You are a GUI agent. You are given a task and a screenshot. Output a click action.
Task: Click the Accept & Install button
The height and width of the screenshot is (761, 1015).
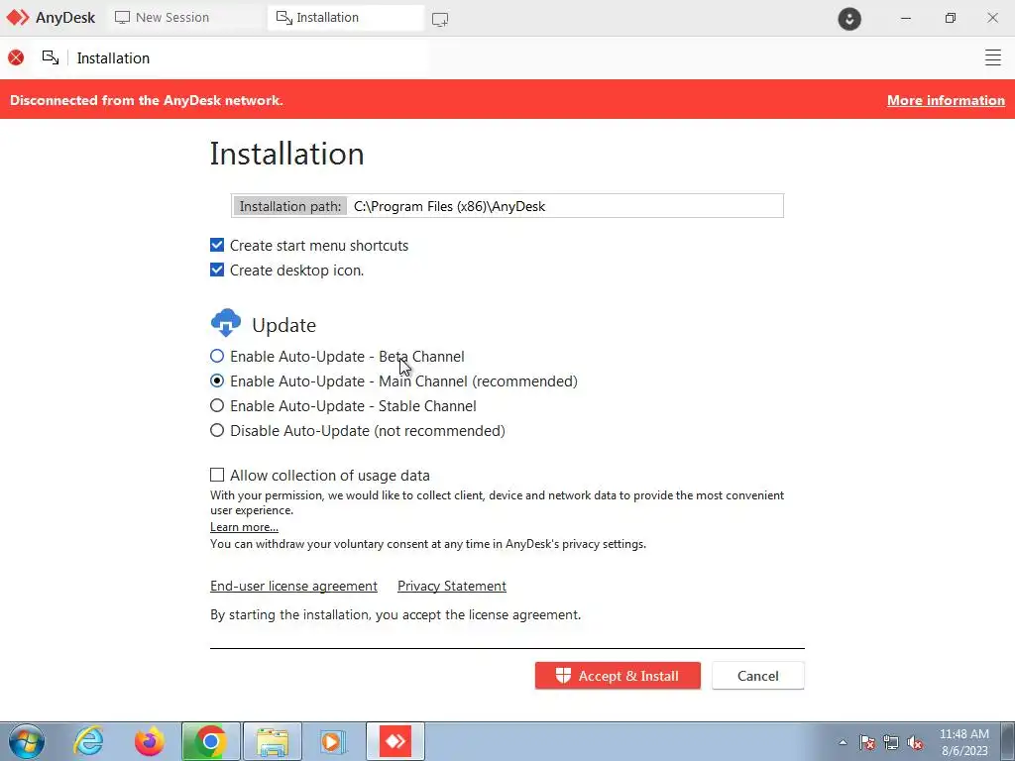click(618, 676)
